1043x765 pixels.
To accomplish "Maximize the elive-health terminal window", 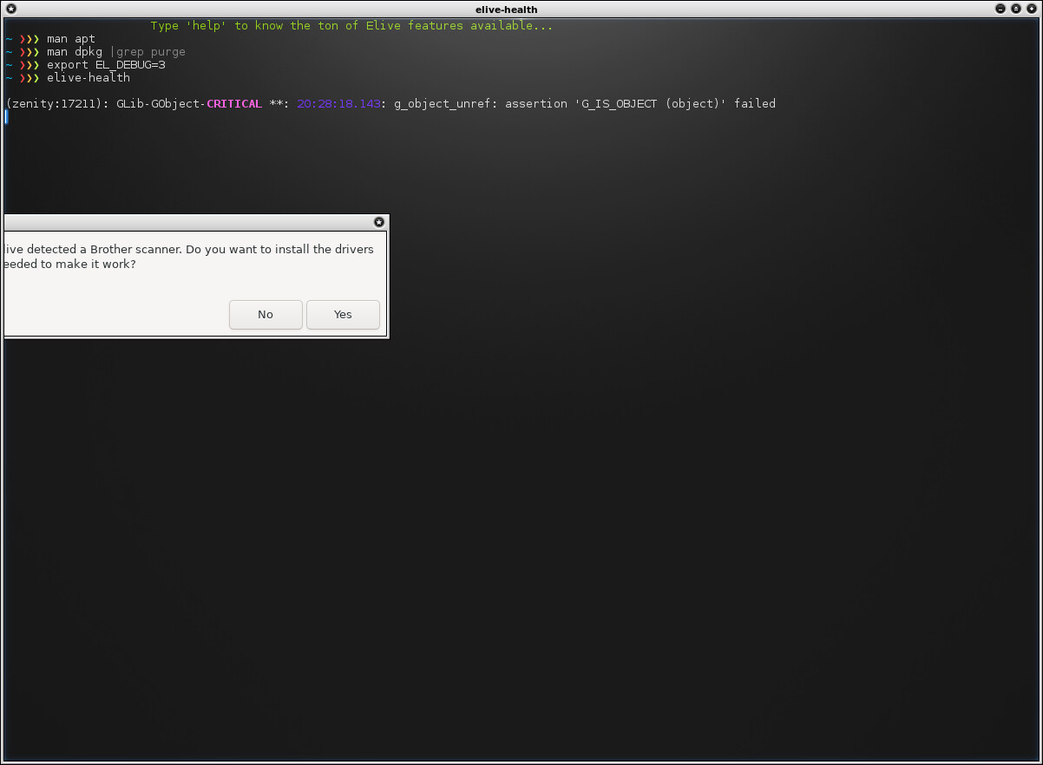I will tap(1016, 9).
